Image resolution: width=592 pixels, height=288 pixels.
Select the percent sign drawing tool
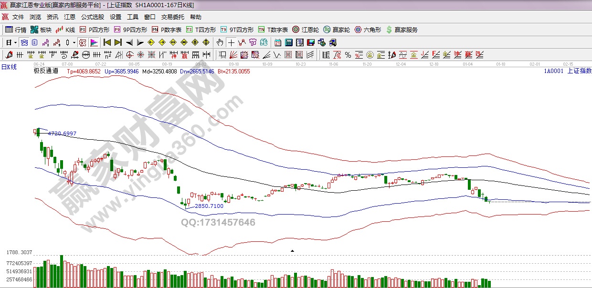pos(348,55)
